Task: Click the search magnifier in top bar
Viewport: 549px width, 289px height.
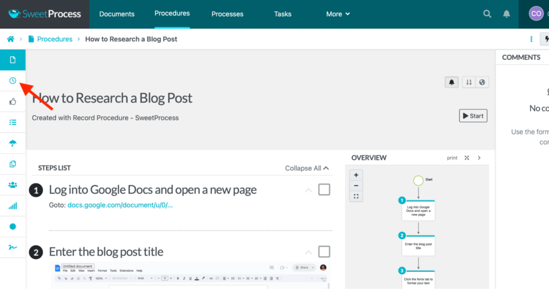Action: pos(487,14)
